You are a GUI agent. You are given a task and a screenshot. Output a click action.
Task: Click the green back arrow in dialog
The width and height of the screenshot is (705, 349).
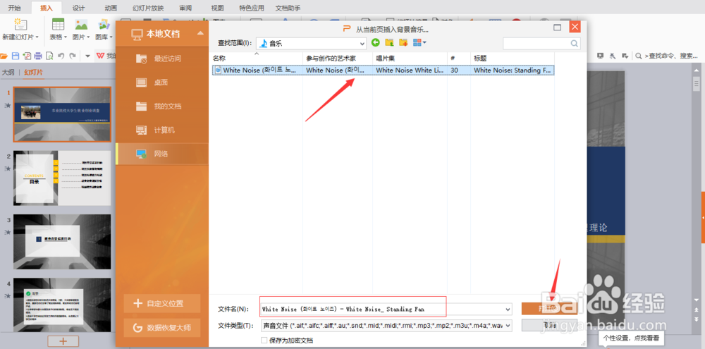[x=376, y=43]
